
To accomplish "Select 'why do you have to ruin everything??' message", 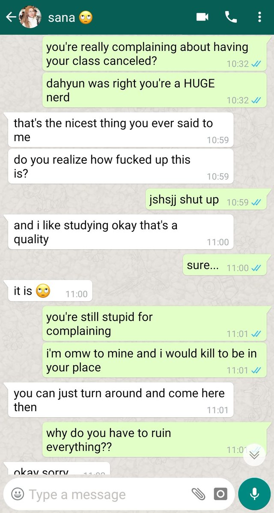I will [154, 439].
